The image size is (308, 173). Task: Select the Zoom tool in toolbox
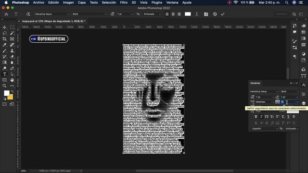point(4,86)
